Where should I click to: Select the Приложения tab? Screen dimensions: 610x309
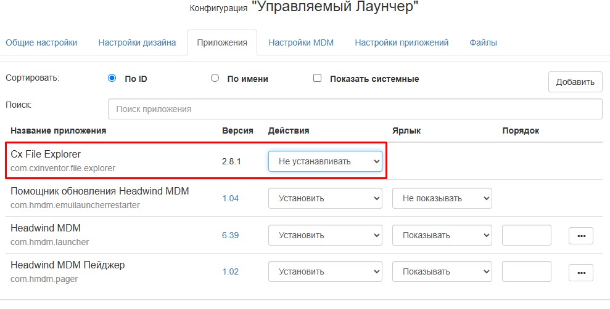(x=222, y=42)
